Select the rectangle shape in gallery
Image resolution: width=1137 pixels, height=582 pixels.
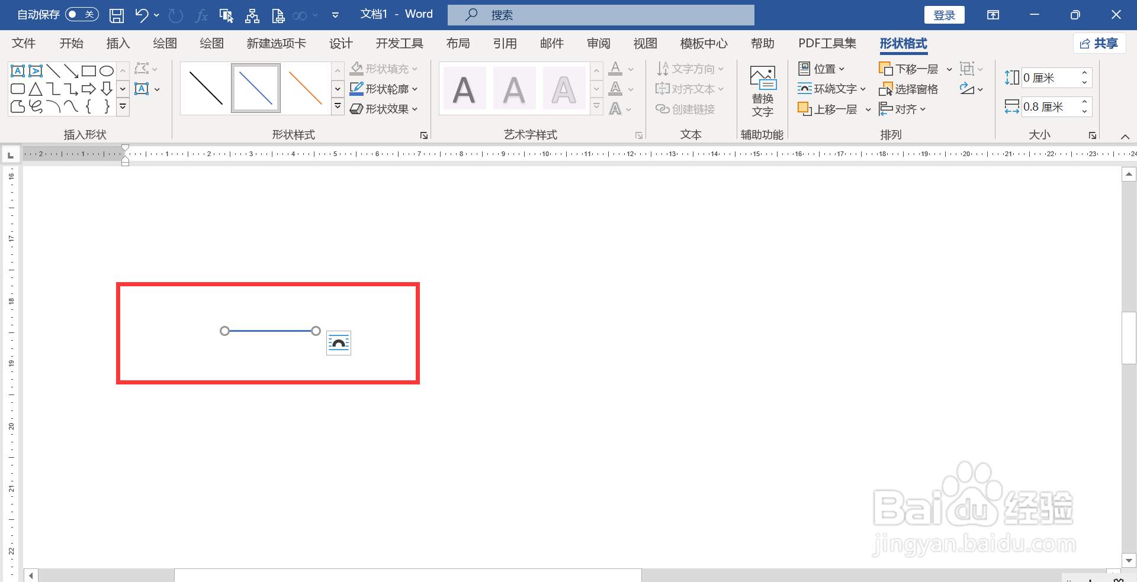click(89, 71)
